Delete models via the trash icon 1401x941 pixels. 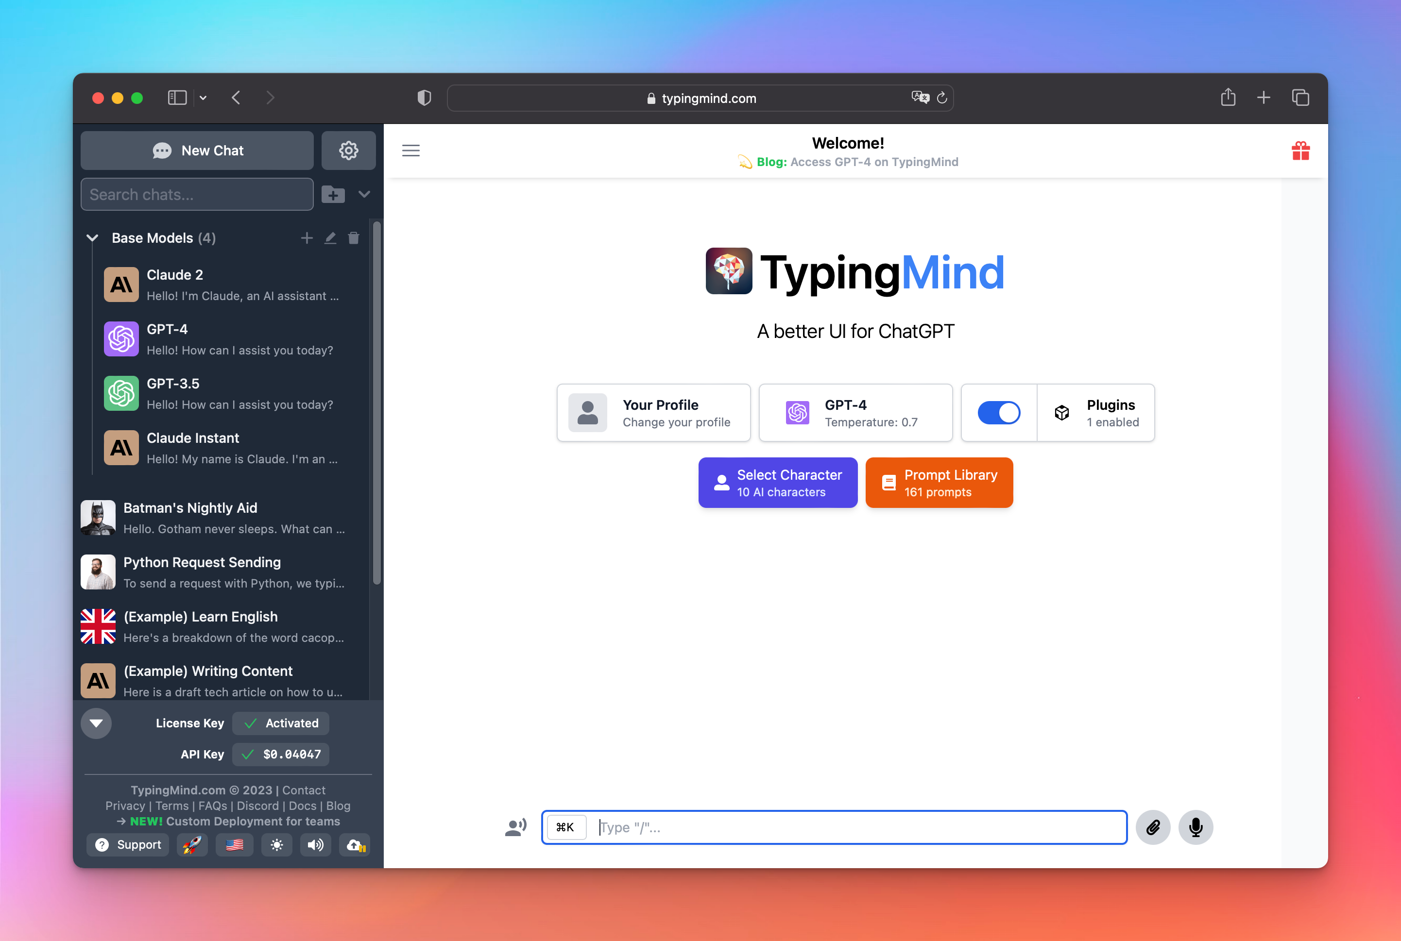tap(354, 237)
